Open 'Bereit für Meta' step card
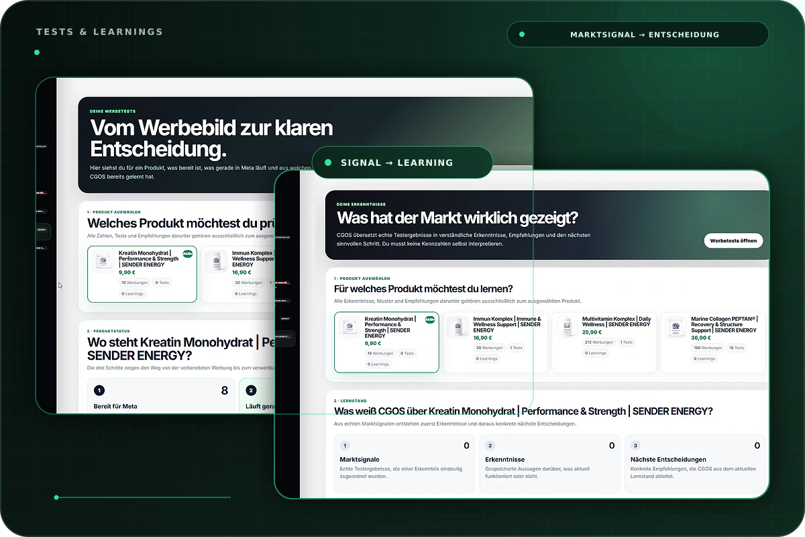Image resolution: width=805 pixels, height=537 pixels. 161,396
